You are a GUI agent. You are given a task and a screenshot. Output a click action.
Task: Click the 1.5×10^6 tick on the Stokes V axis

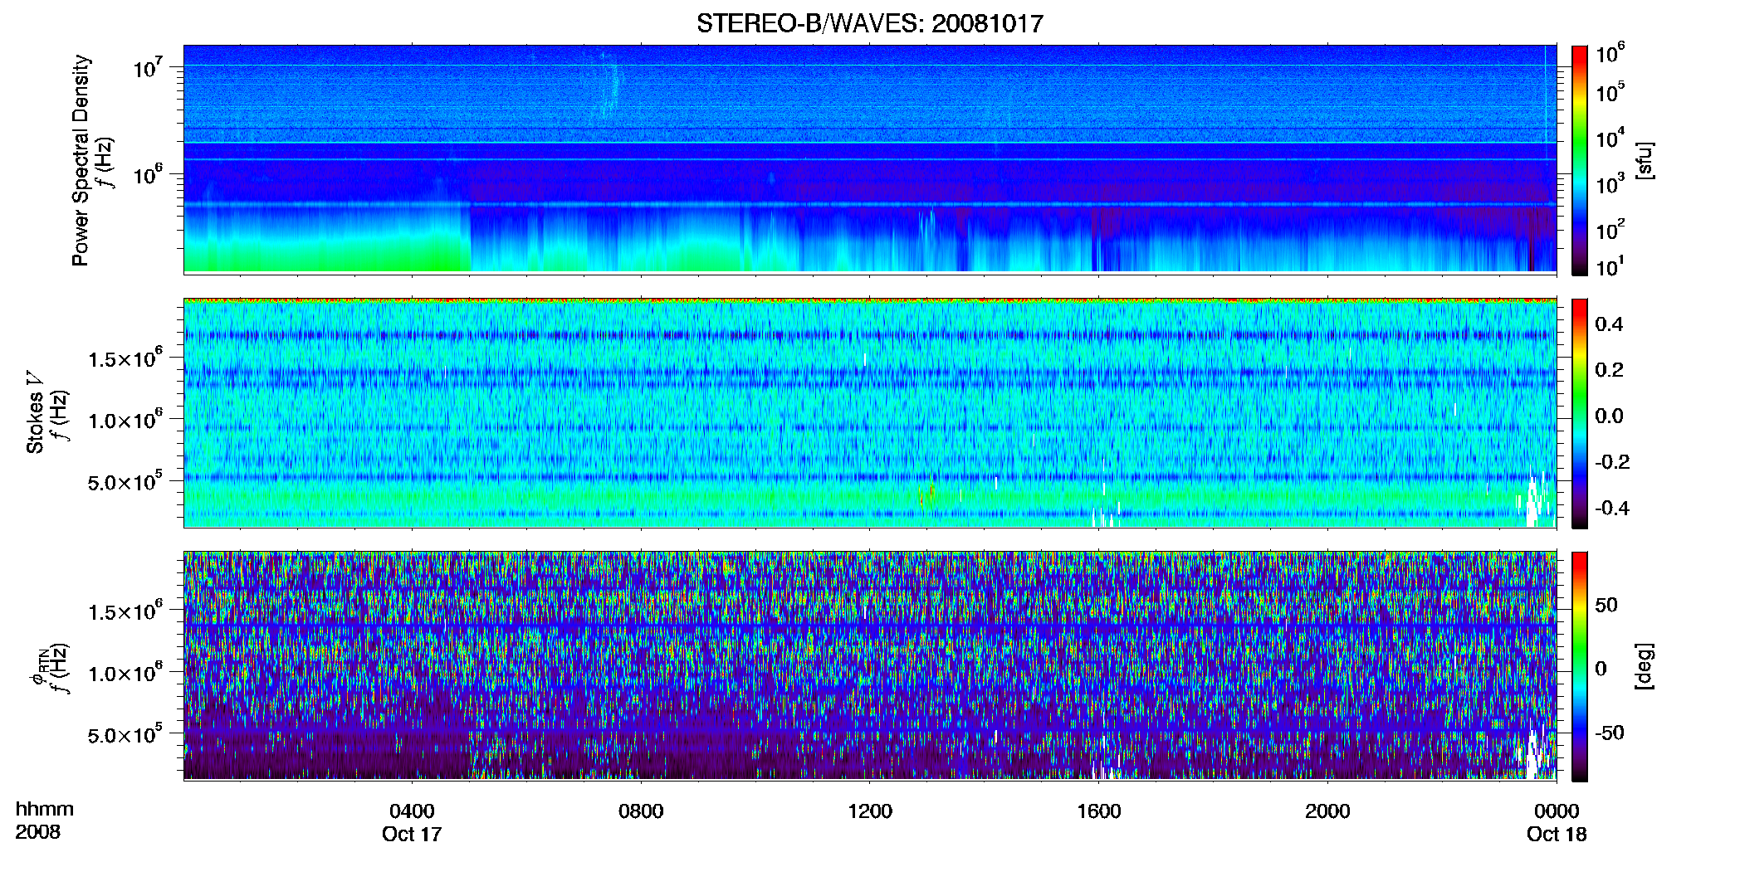[125, 358]
